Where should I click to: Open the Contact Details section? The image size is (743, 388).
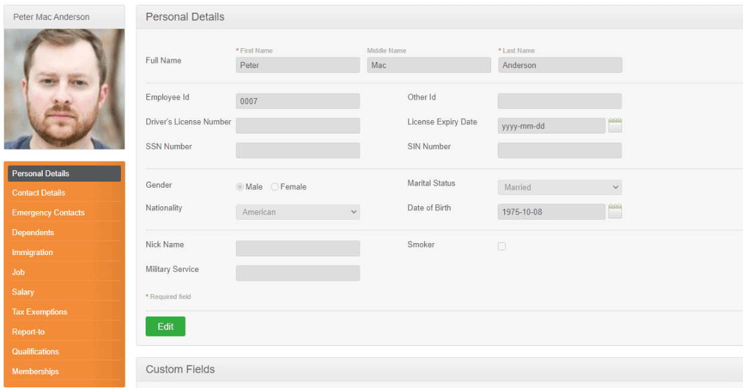tap(39, 193)
